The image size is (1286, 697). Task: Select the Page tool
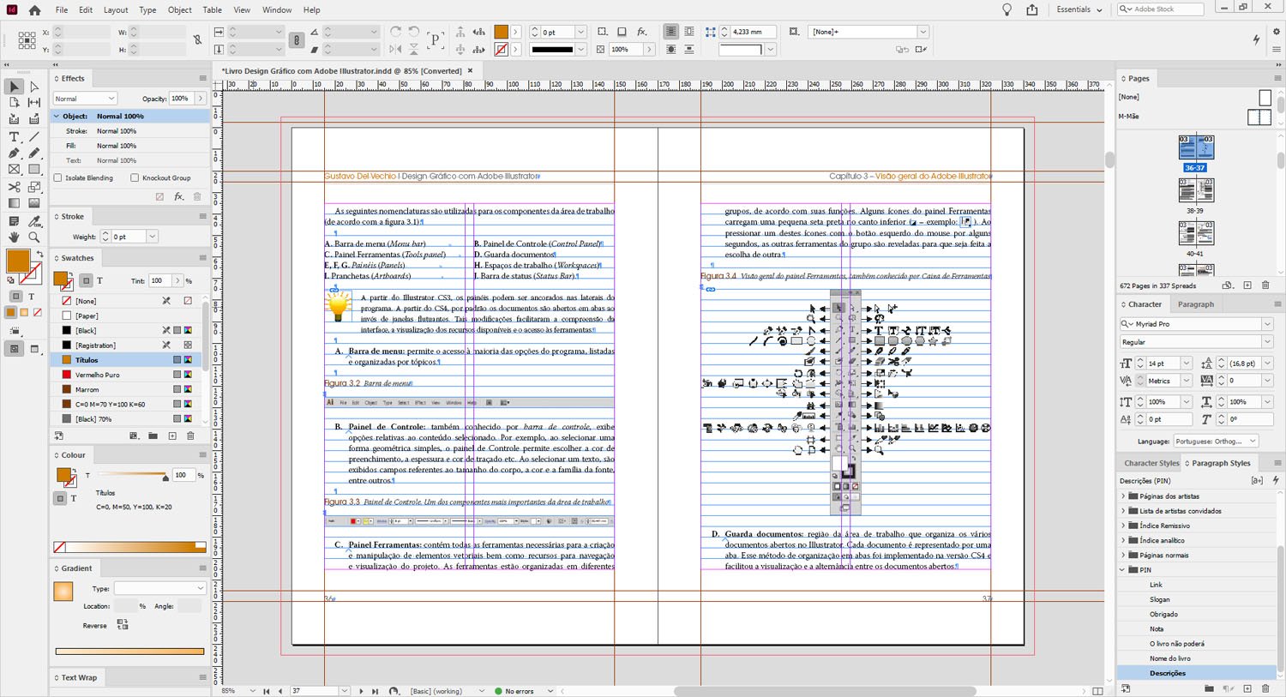click(x=14, y=103)
